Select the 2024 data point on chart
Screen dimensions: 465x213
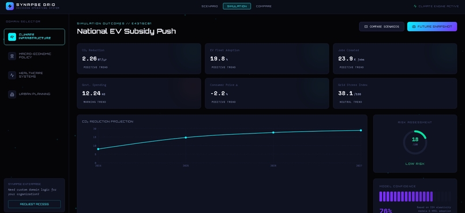(98, 149)
